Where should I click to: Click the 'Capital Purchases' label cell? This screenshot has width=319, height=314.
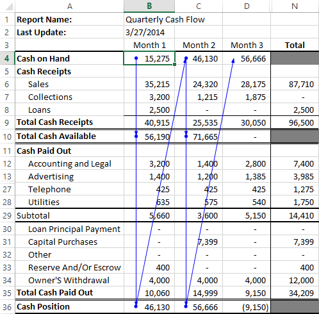coord(69,242)
